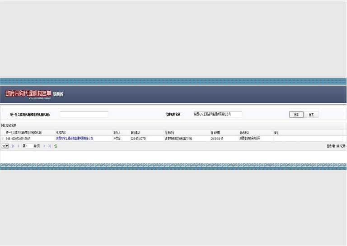Refresh the table with the green reload icon
347x246 pixels.
coord(56,146)
